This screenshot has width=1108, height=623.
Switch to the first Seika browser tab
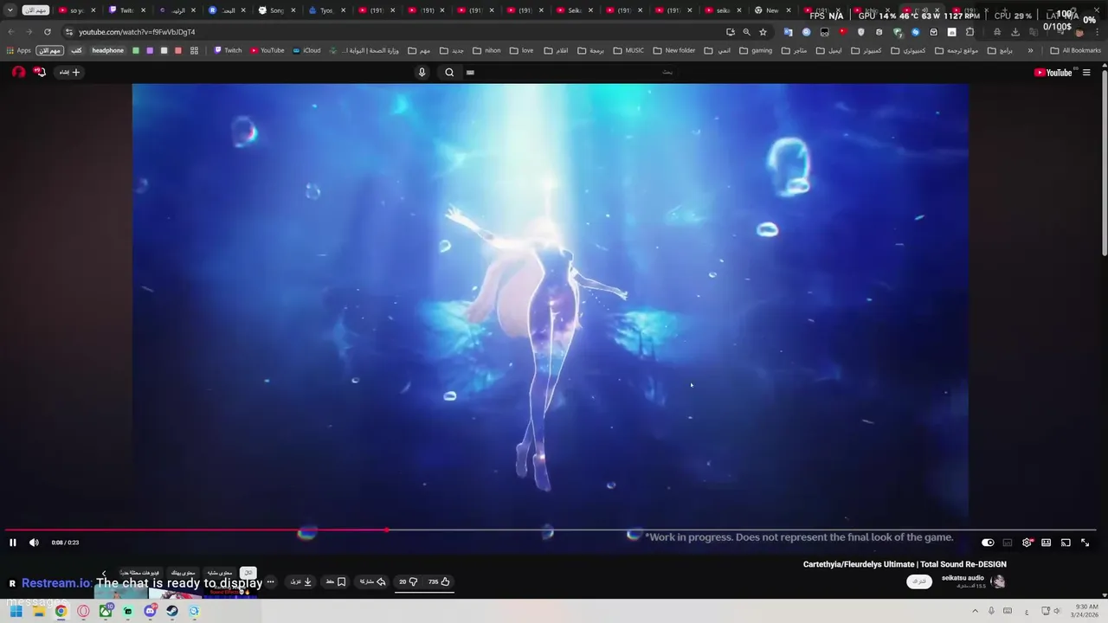pyautogui.click(x=575, y=10)
